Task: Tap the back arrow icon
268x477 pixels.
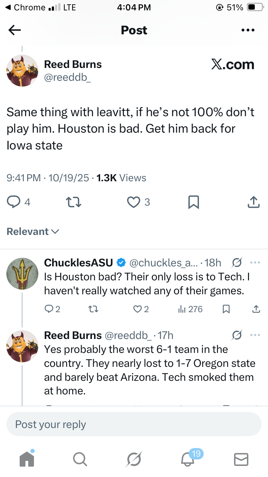Action: coord(15,30)
